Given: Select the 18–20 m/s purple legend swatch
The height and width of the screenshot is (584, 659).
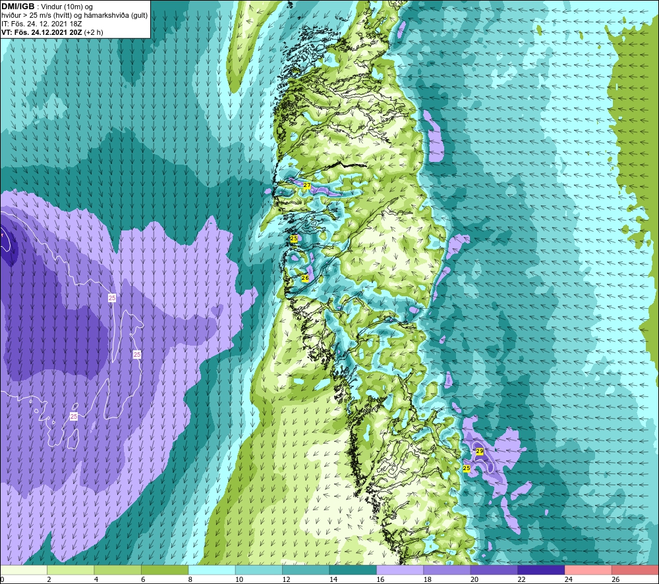Looking at the screenshot, I should pos(447,570).
